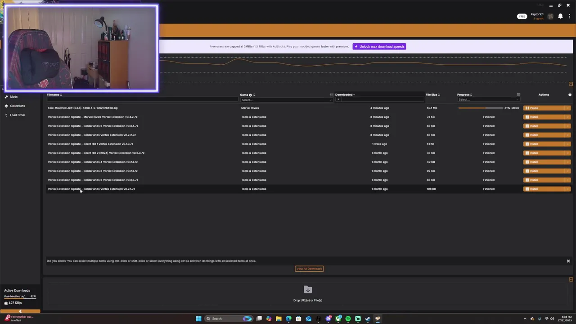Click the Windows taskbar Search box
Viewport: 576px width, 324px height.
(229, 319)
